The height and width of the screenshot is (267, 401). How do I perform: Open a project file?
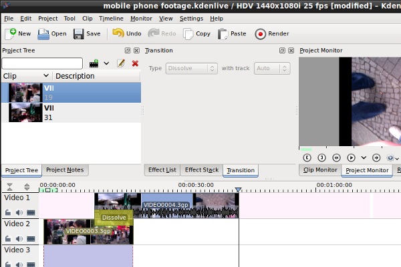pyautogui.click(x=52, y=34)
